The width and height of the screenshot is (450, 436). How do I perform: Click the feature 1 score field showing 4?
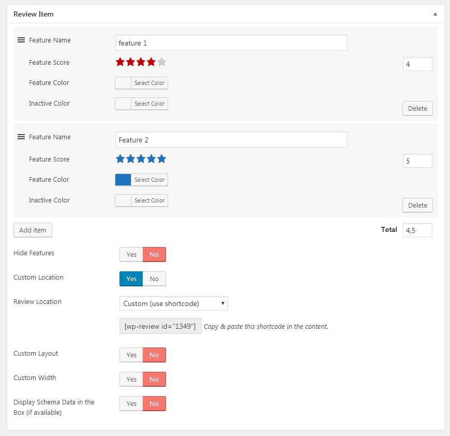tap(417, 64)
